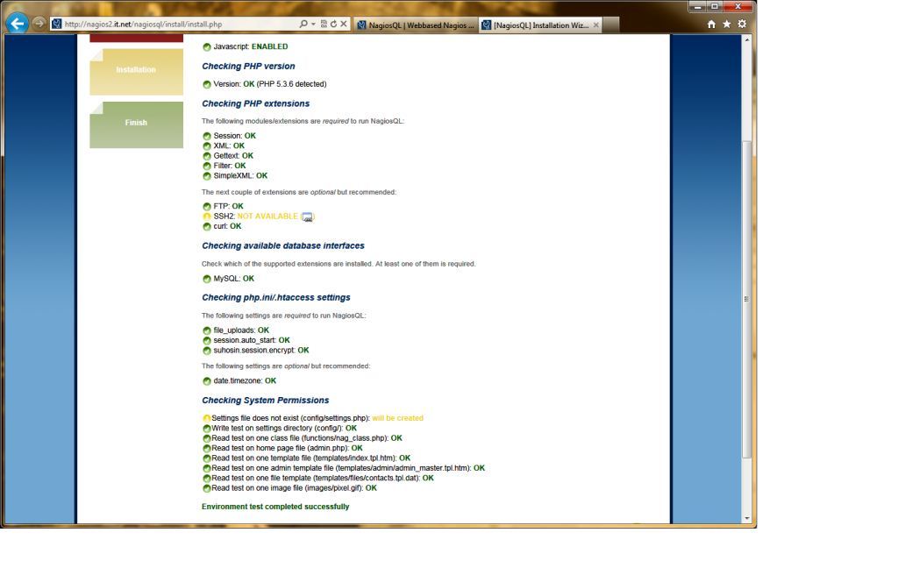Click the 'will be created' status text
The width and height of the screenshot is (898, 561).
pyautogui.click(x=397, y=418)
